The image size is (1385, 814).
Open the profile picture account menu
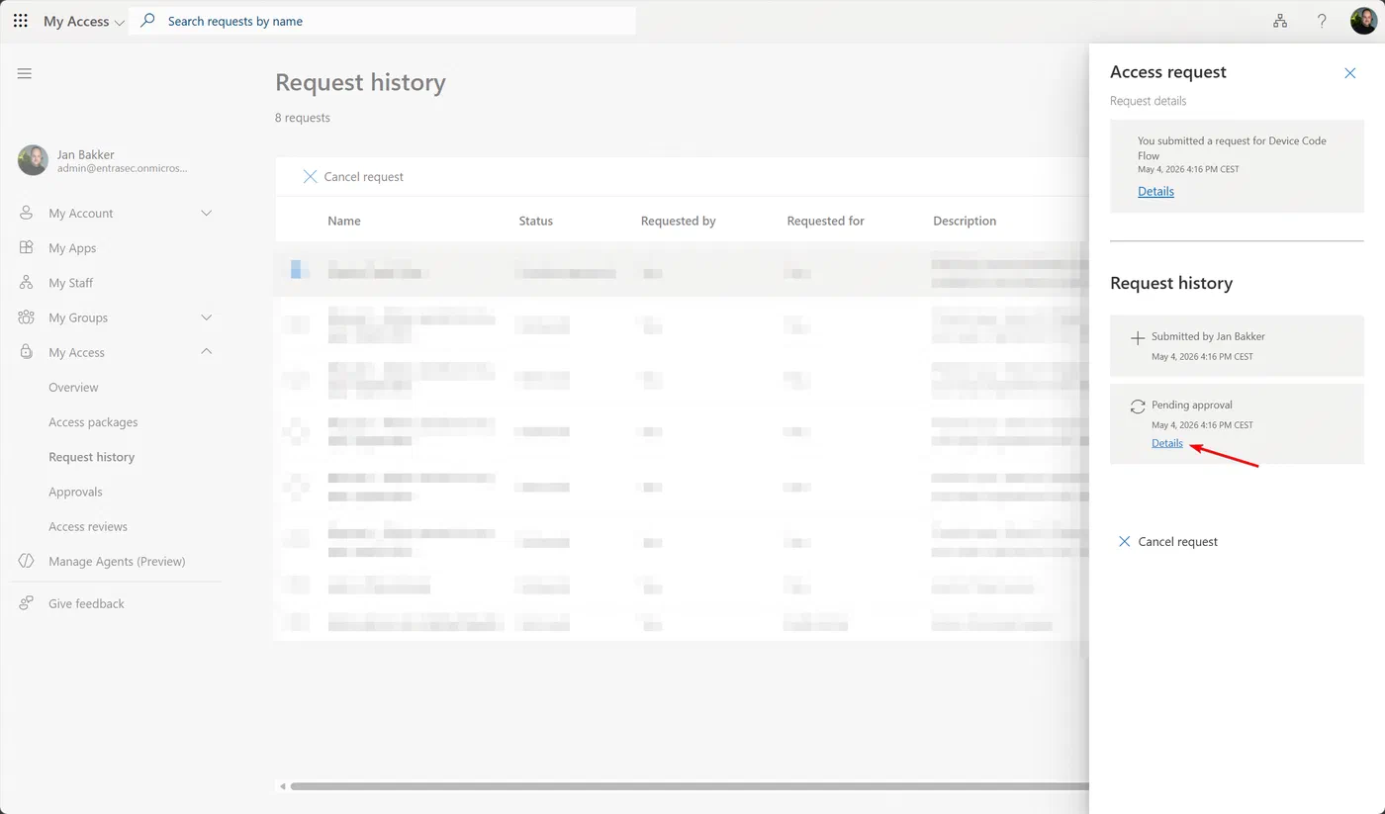coord(1363,21)
